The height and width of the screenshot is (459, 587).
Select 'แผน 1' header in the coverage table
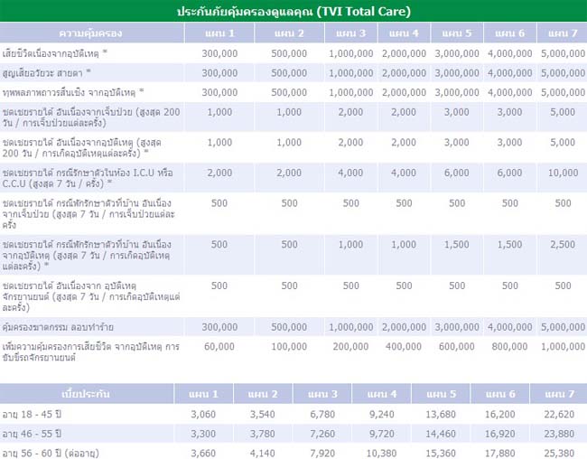click(x=219, y=33)
